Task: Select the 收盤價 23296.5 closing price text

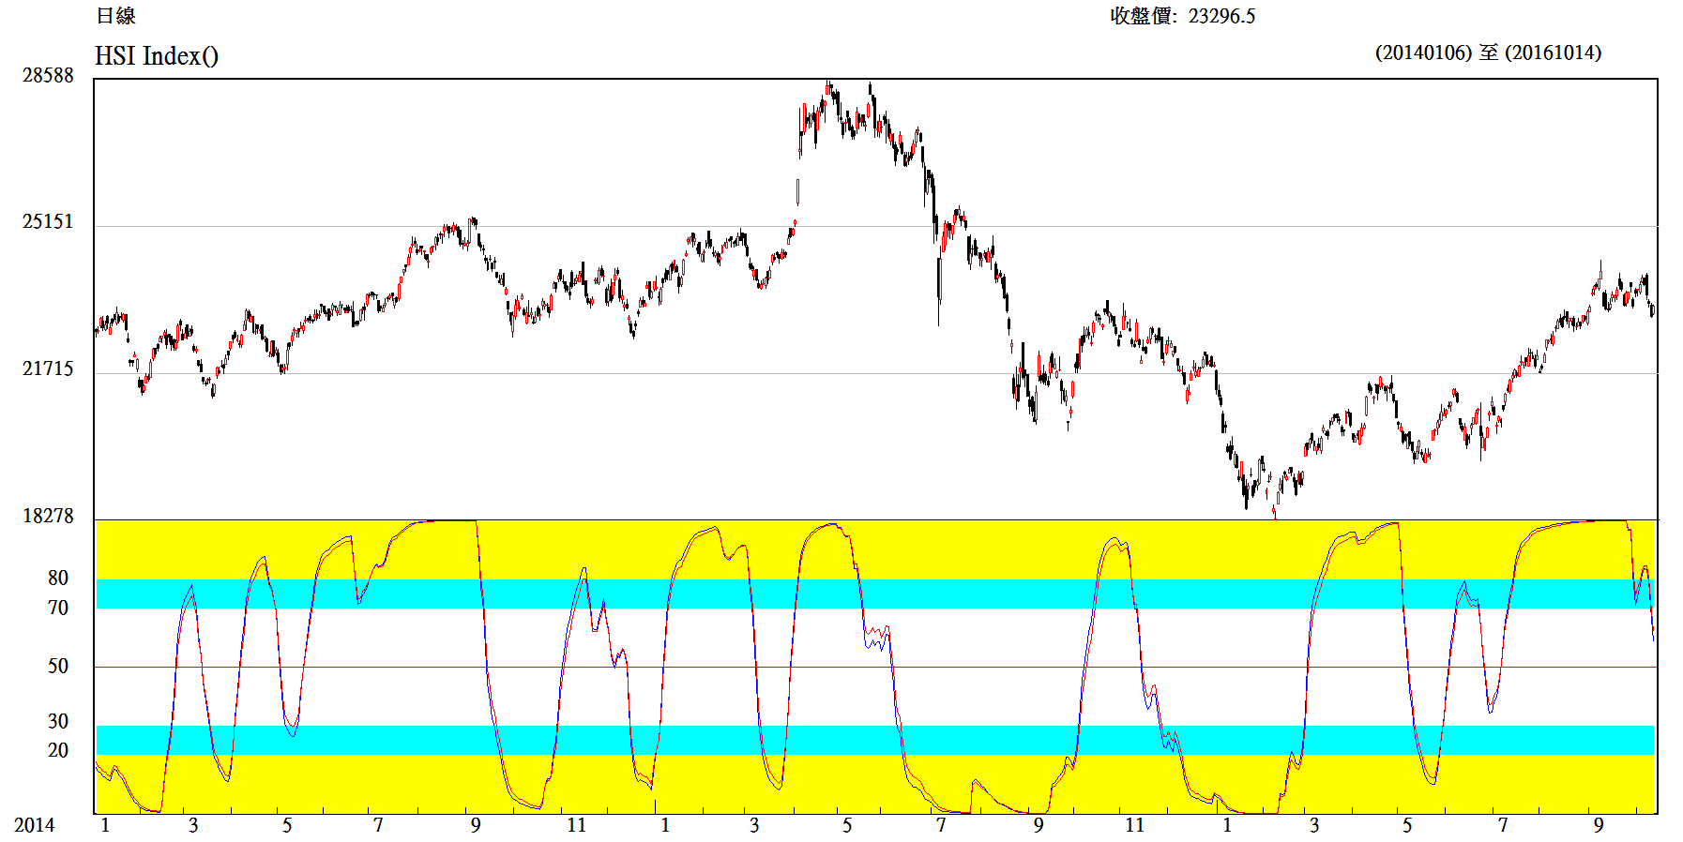Action: 1182,16
